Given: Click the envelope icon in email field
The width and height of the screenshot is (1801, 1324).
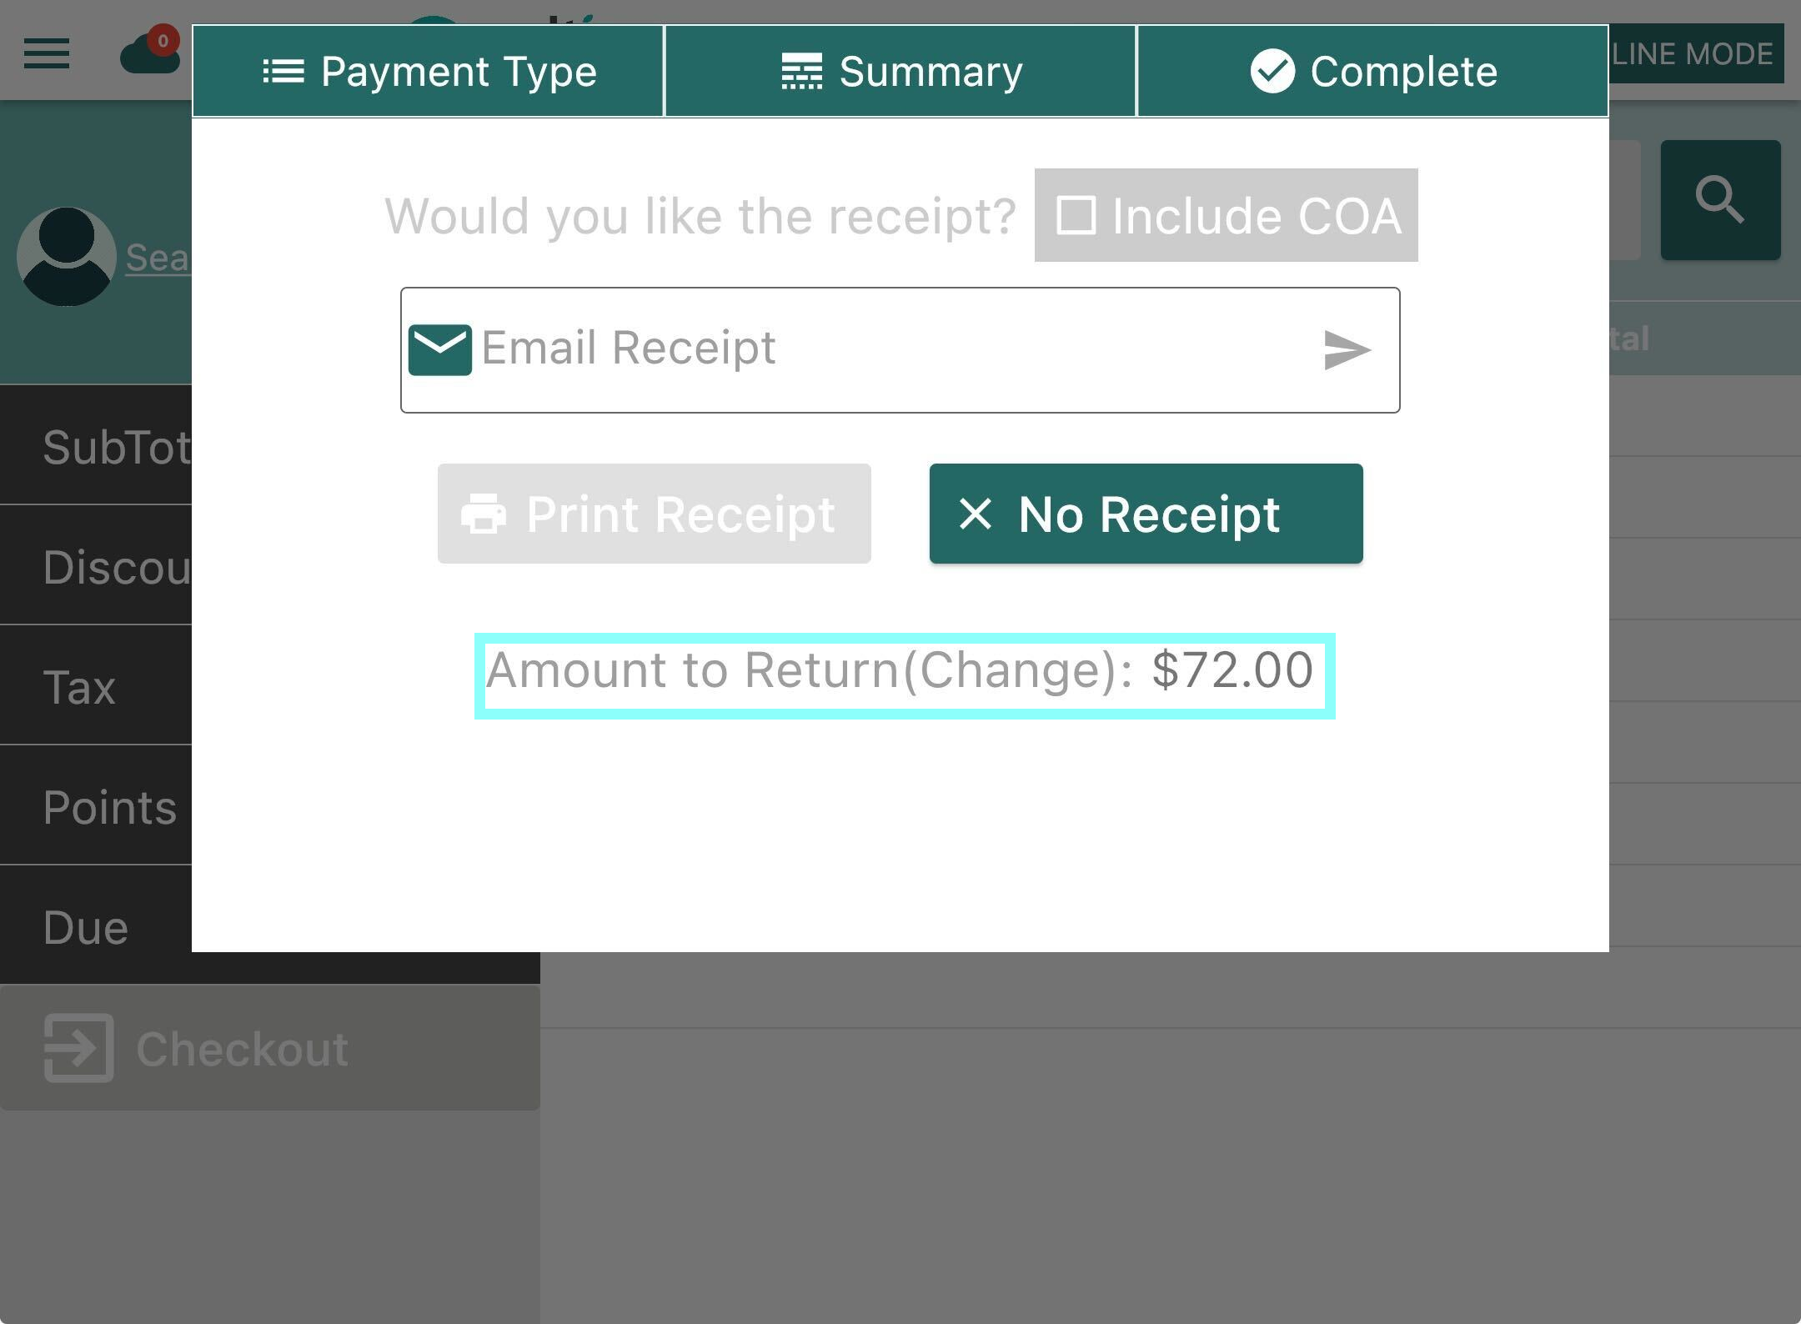Looking at the screenshot, I should click(x=440, y=350).
